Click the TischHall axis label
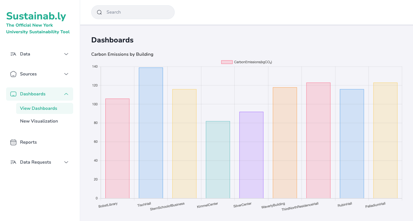 click(x=144, y=205)
